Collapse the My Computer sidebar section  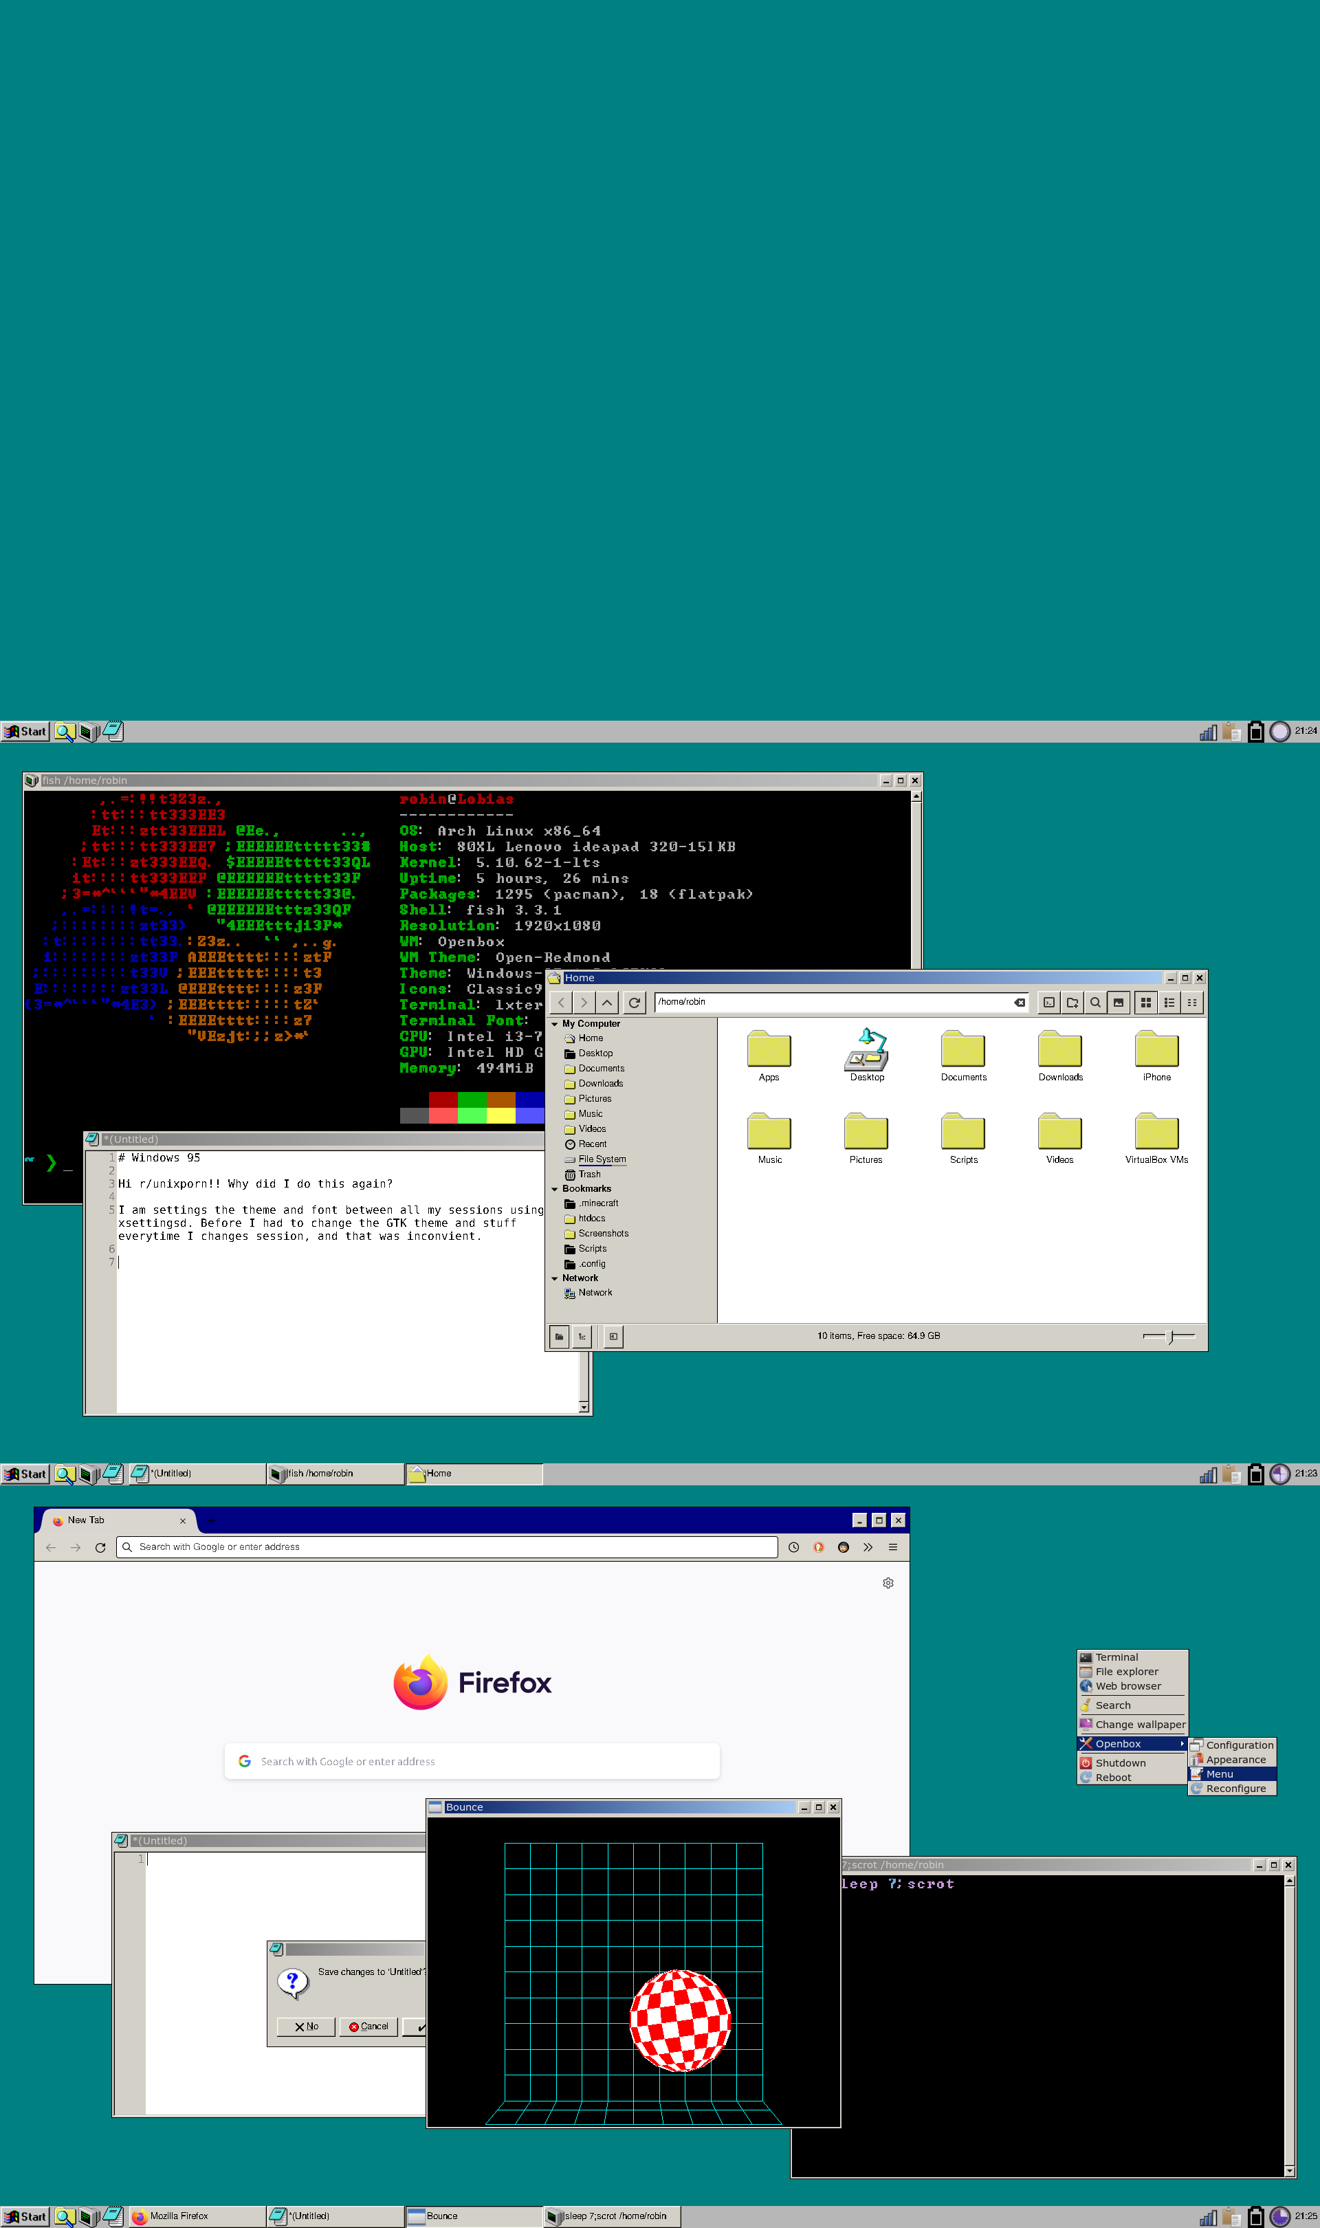(555, 1023)
